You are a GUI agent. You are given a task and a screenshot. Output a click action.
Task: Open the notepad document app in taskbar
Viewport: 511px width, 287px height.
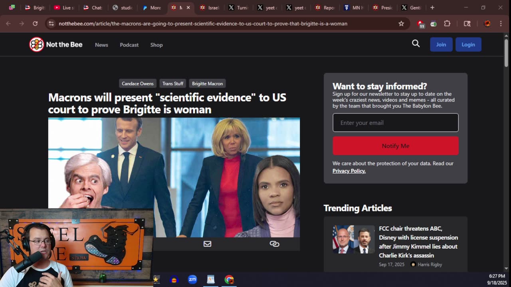211,279
